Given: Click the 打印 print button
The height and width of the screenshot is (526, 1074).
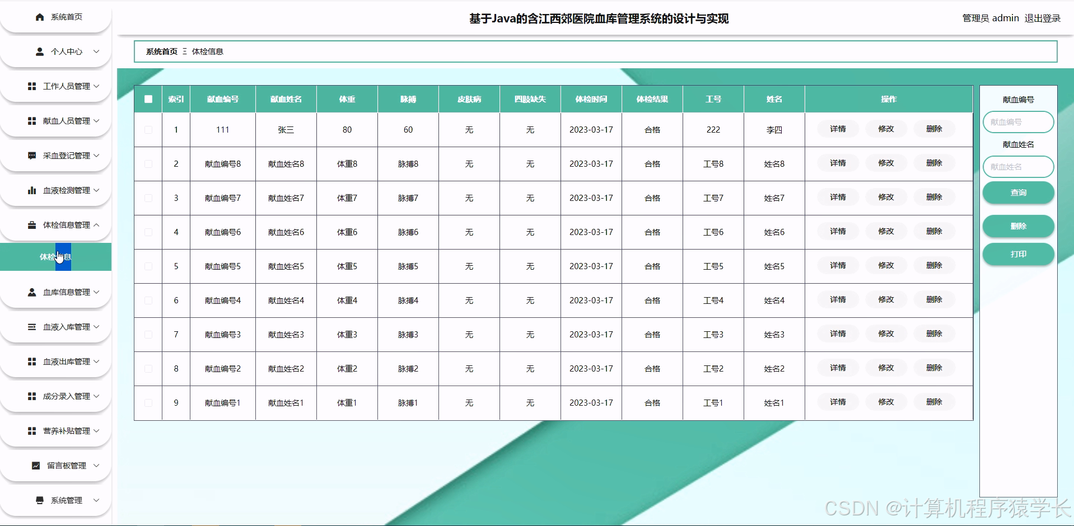Looking at the screenshot, I should [1018, 254].
